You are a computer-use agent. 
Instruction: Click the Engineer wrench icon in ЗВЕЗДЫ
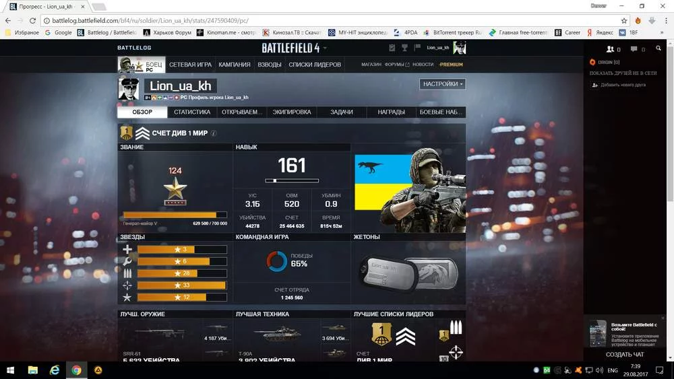(127, 261)
